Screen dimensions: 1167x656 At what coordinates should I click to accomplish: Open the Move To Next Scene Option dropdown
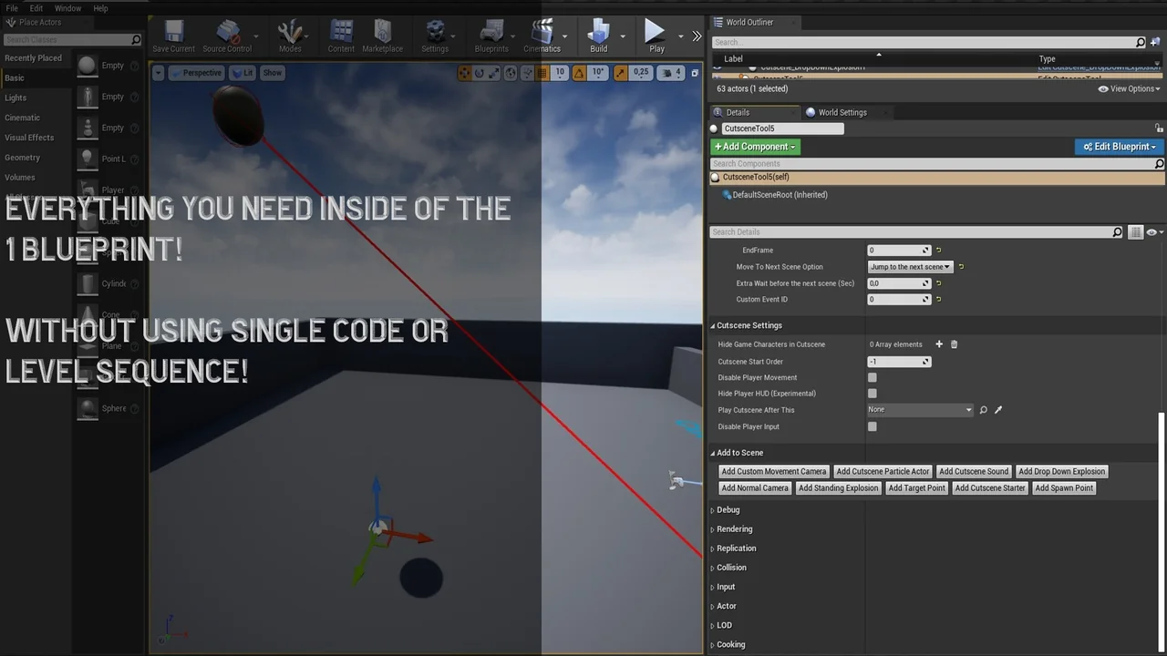[x=910, y=267]
